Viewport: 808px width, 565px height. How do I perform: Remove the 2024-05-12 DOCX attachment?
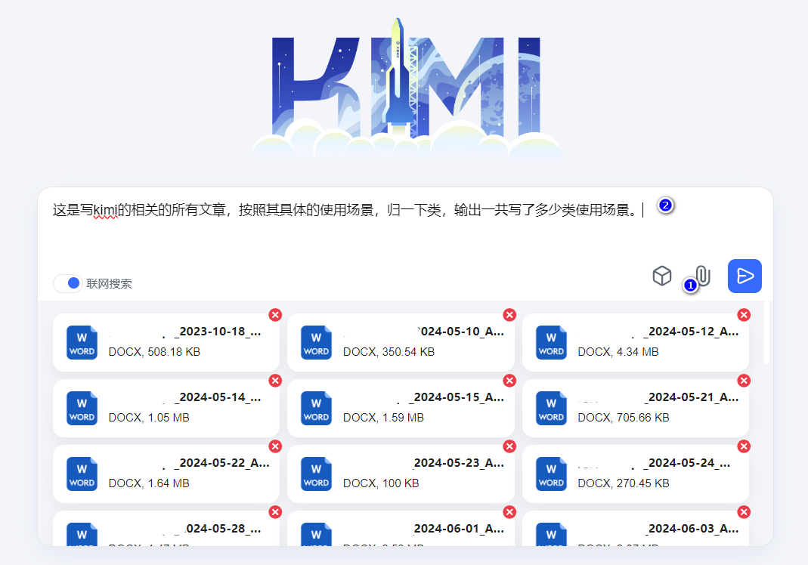tap(744, 315)
